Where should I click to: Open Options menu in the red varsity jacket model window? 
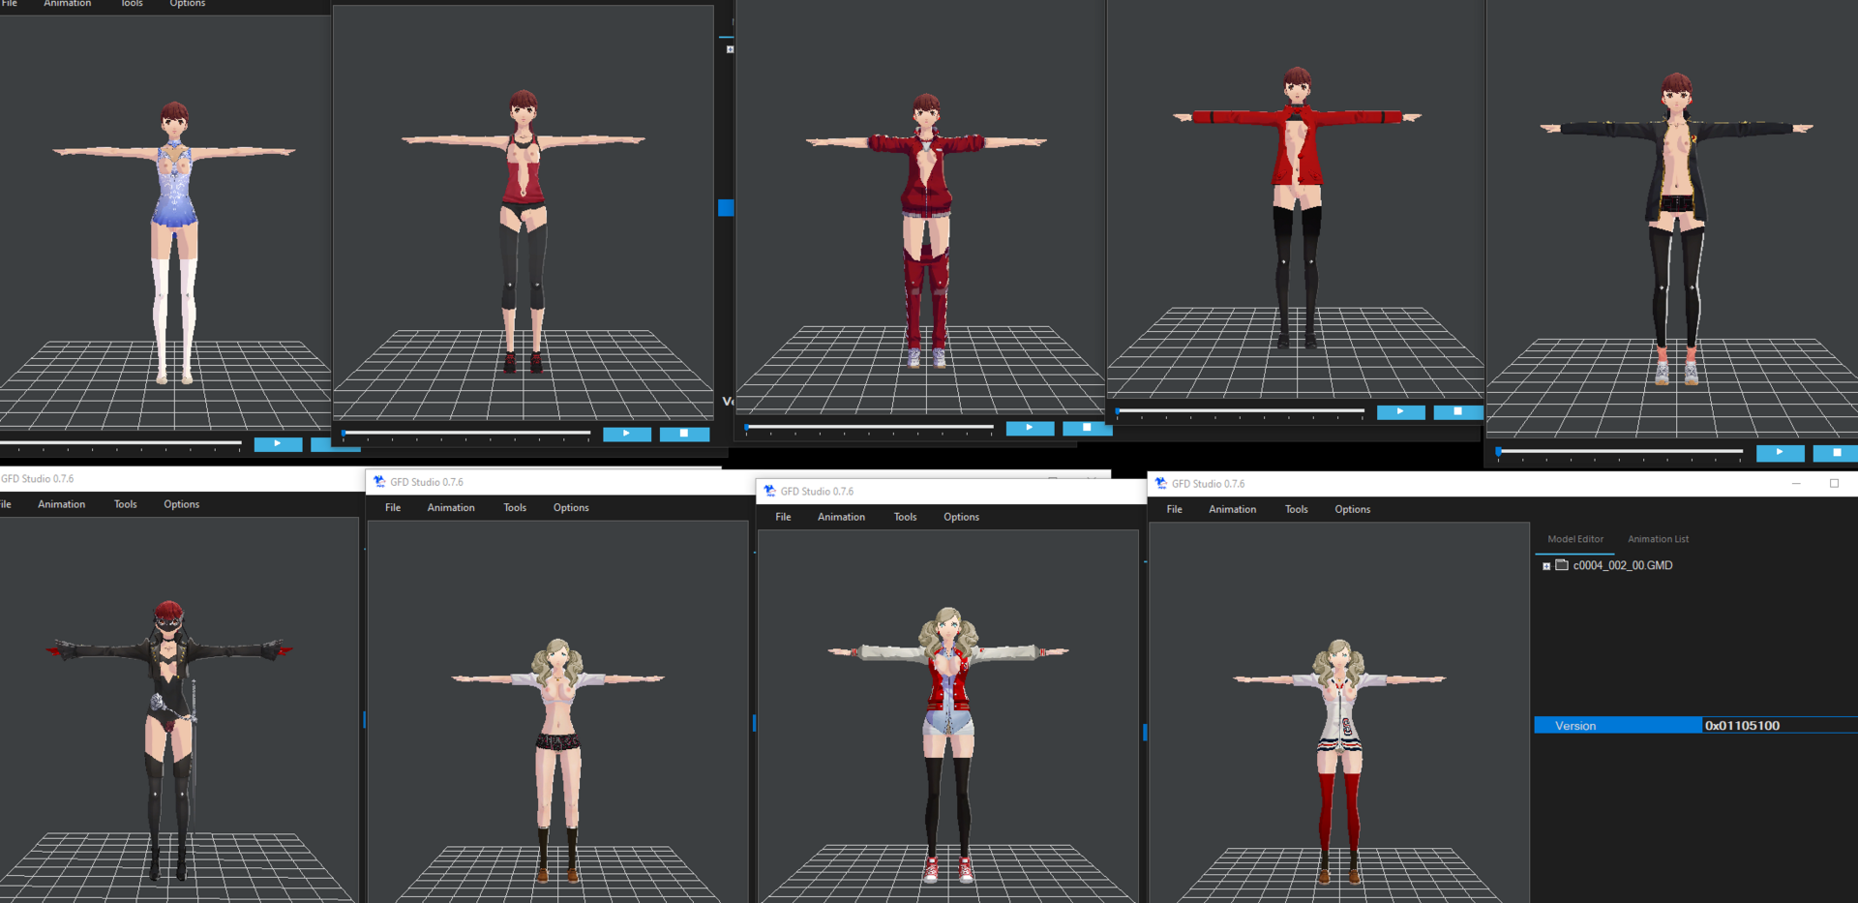[962, 517]
